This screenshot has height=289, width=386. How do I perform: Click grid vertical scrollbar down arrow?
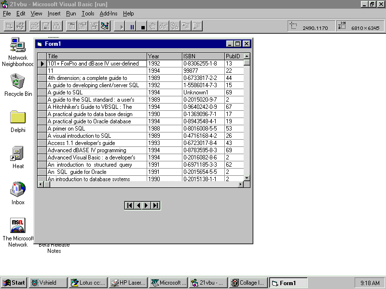pyautogui.click(x=247, y=178)
